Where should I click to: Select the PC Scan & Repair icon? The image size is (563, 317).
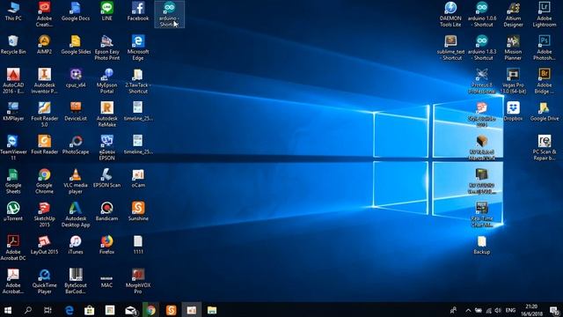(544, 148)
